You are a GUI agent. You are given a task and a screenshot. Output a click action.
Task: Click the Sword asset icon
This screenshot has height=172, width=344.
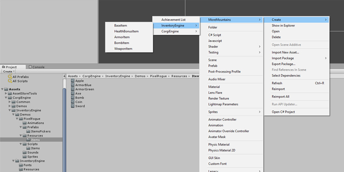point(73,106)
